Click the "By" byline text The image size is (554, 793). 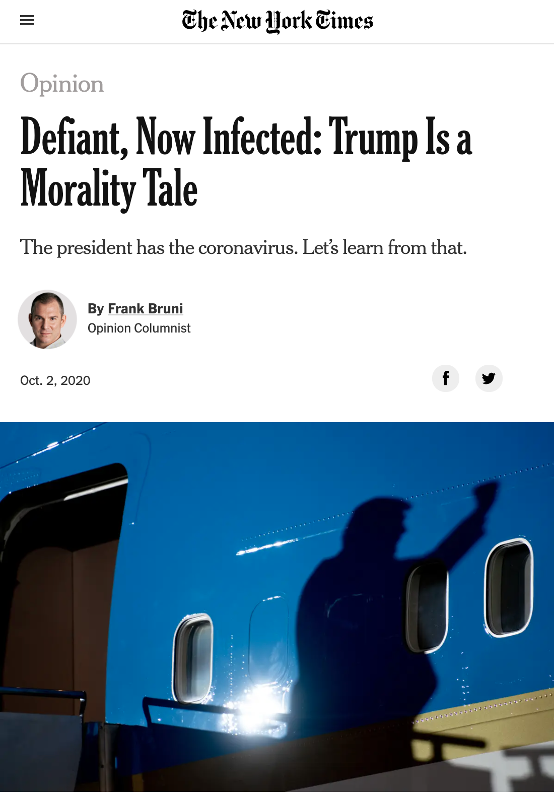click(x=96, y=308)
